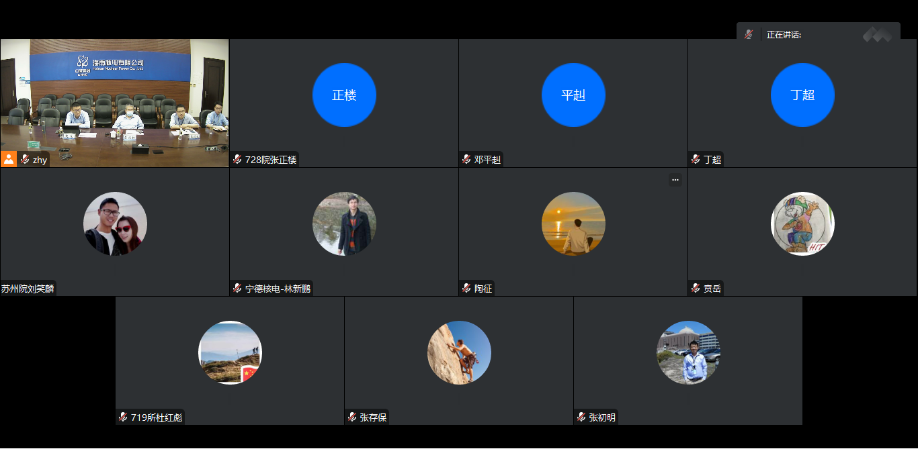
Task: Click the blue 正楼 avatar circle
Action: click(344, 95)
